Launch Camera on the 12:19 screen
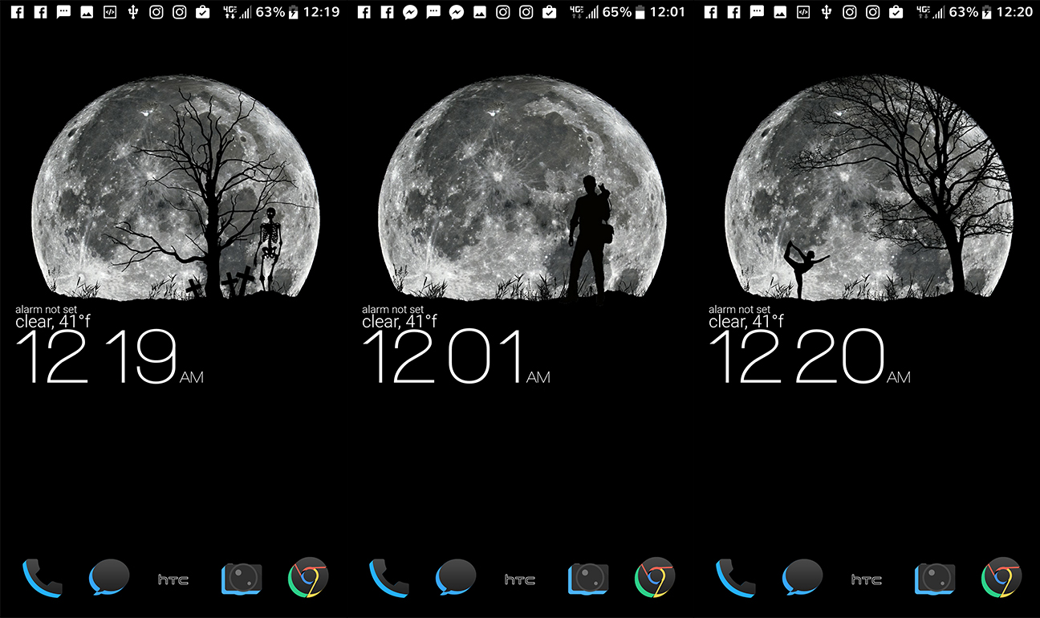Viewport: 1040px width, 618px height. point(242,579)
